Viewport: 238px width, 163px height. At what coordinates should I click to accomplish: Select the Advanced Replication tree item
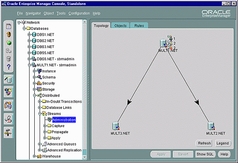[64, 150]
